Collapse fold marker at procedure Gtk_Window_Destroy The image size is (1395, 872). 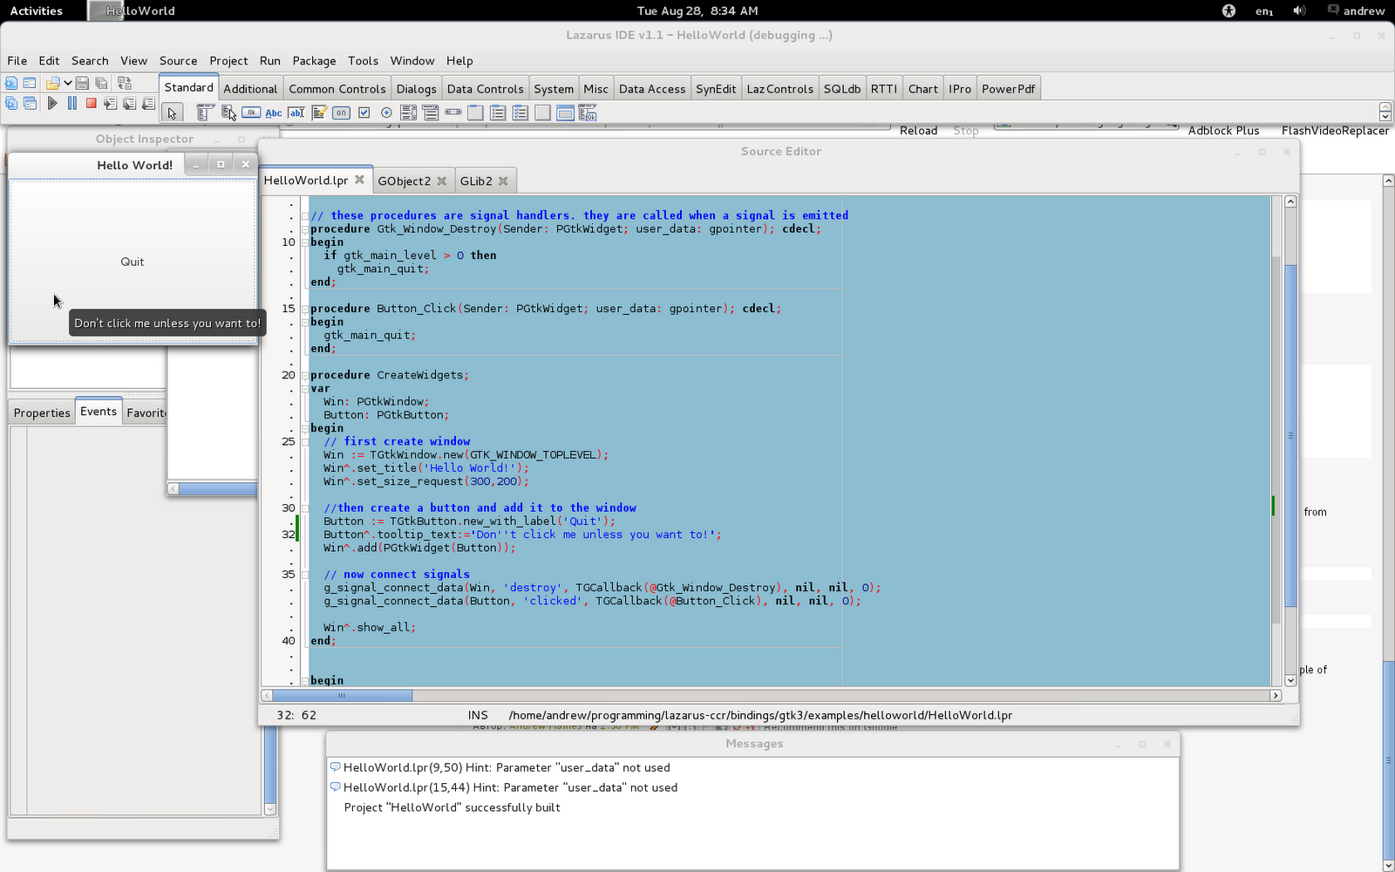point(305,229)
